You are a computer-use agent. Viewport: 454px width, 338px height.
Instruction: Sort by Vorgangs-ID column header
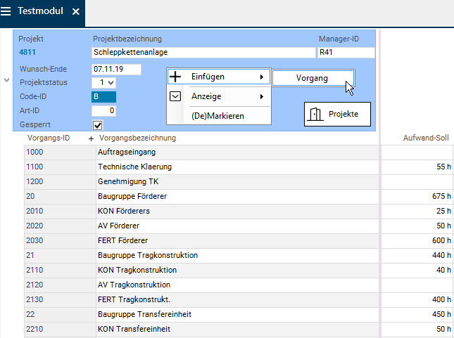point(49,138)
